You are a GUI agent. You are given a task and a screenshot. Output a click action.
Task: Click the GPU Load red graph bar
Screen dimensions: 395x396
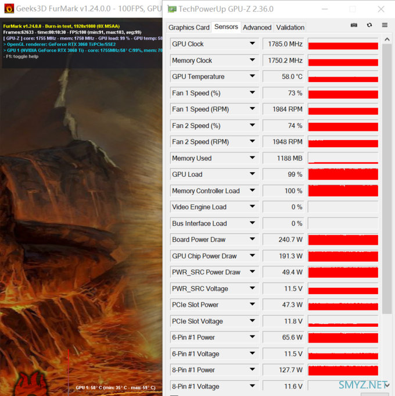click(343, 174)
